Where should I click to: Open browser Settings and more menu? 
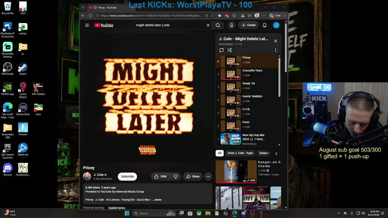click(x=264, y=15)
